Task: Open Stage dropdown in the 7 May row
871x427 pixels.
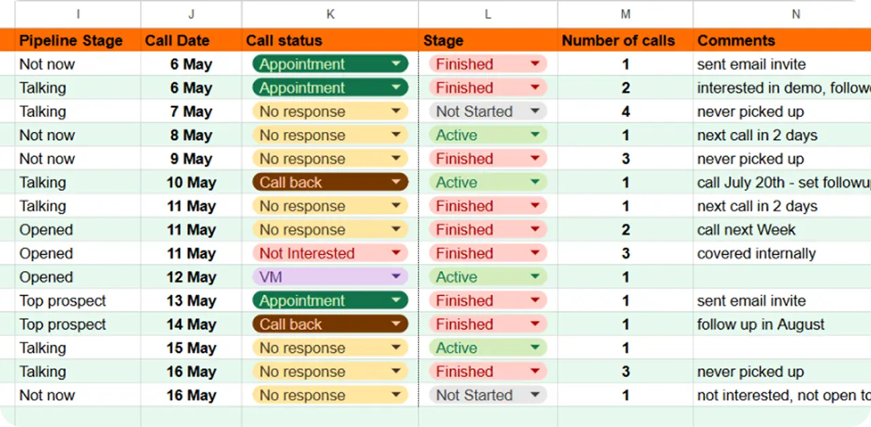Action: click(535, 112)
